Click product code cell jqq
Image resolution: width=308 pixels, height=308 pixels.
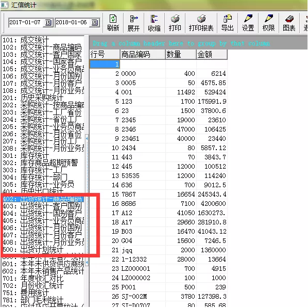tap(143, 250)
